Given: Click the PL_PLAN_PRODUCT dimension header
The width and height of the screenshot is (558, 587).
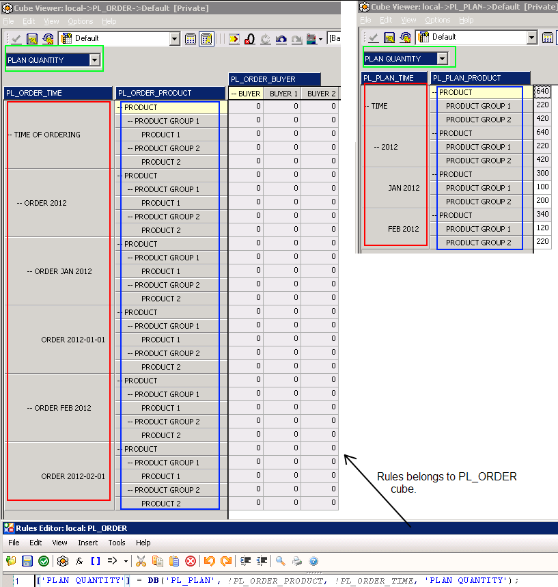Looking at the screenshot, I should coord(481,78).
